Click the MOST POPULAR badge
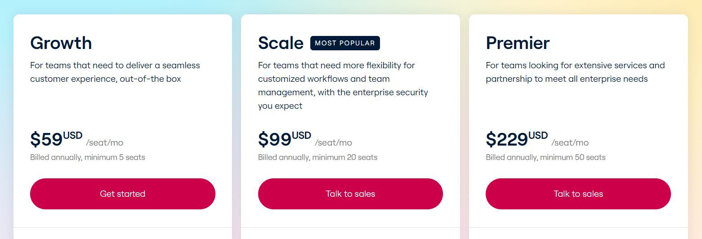The height and width of the screenshot is (239, 702). [x=345, y=43]
